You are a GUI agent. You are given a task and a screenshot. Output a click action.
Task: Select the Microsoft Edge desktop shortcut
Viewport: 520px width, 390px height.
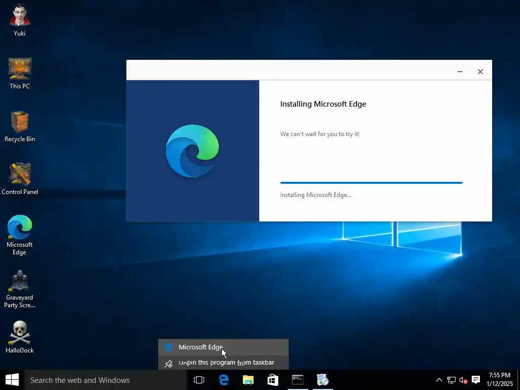(x=20, y=235)
